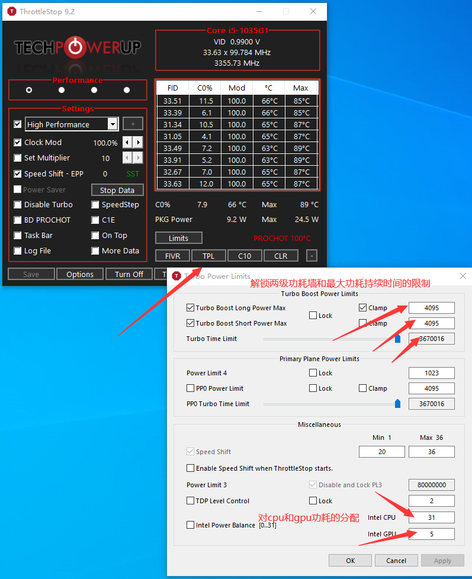The width and height of the screenshot is (472, 579).
Task: Enable the SpeedStep checkbox
Action: click(x=95, y=205)
